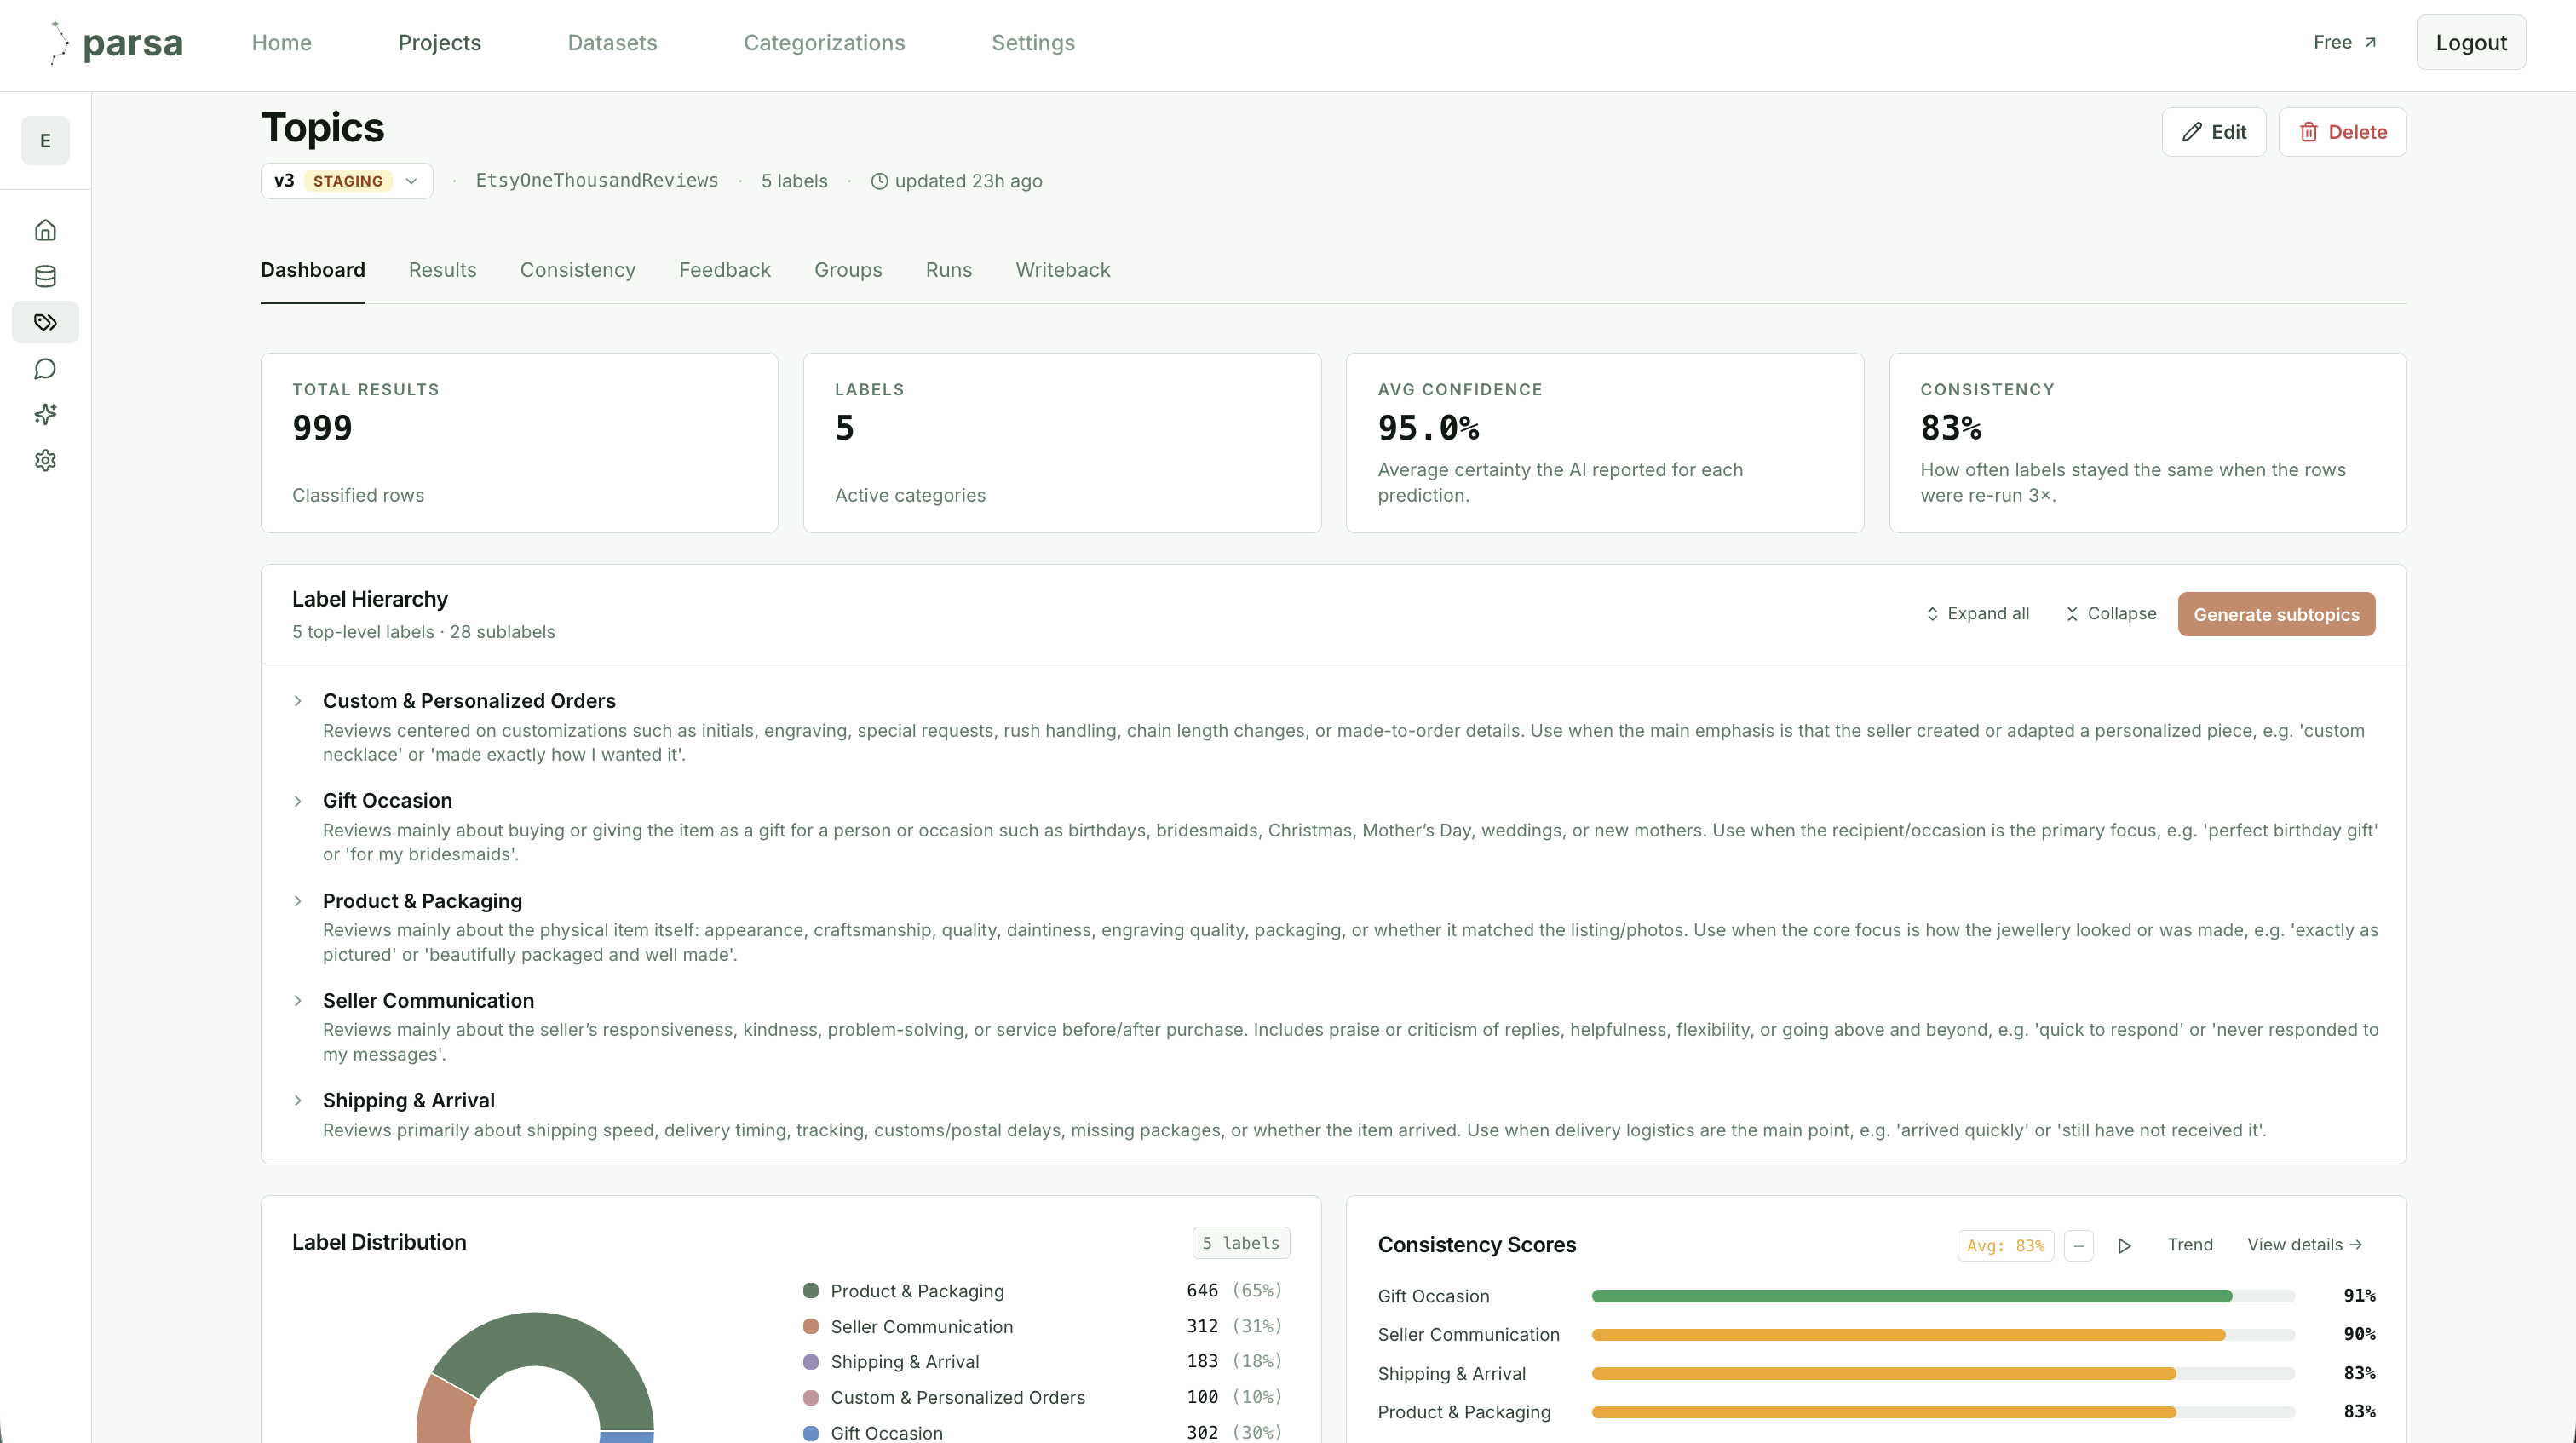This screenshot has width=2576, height=1443.
Task: Switch to the Groups tab
Action: coord(847,270)
